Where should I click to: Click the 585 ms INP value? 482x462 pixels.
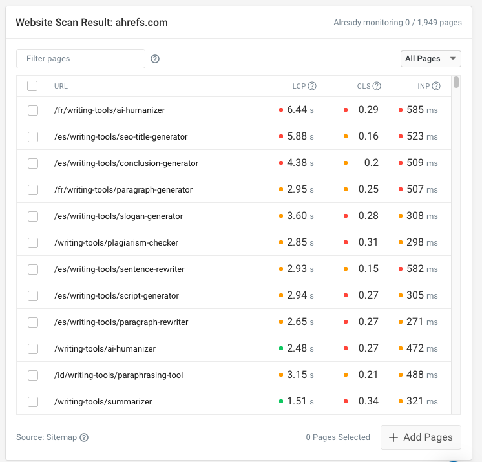(x=422, y=110)
